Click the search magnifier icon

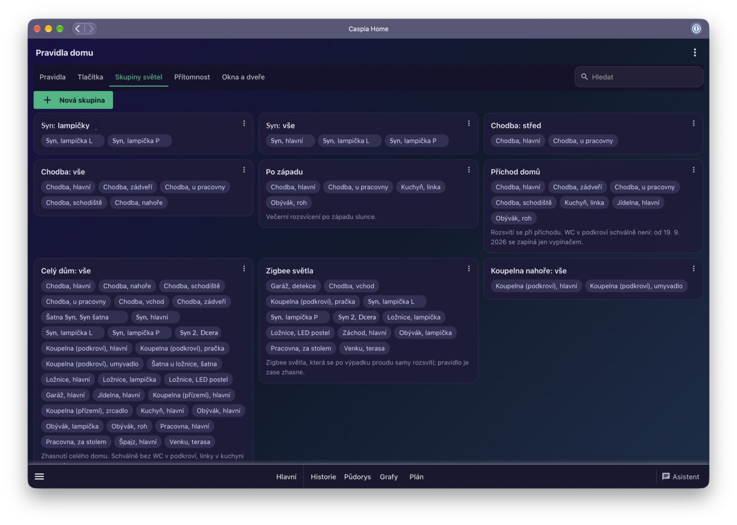[585, 77]
